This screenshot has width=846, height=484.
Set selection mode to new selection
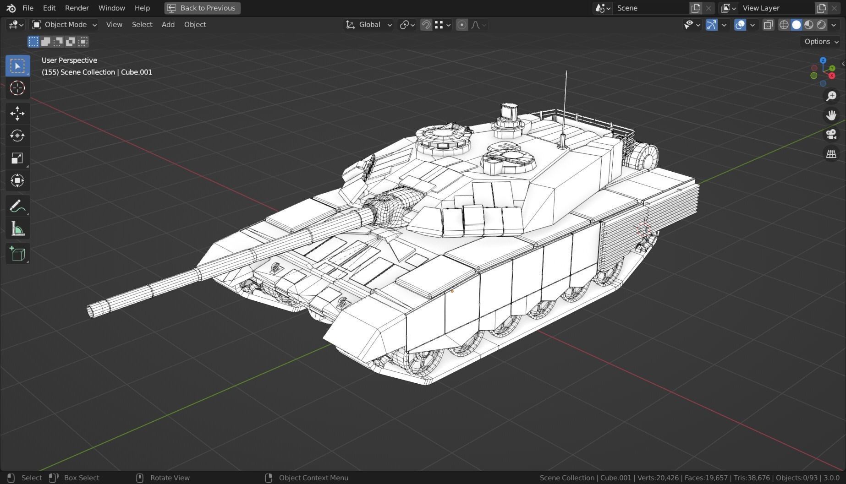(x=33, y=42)
